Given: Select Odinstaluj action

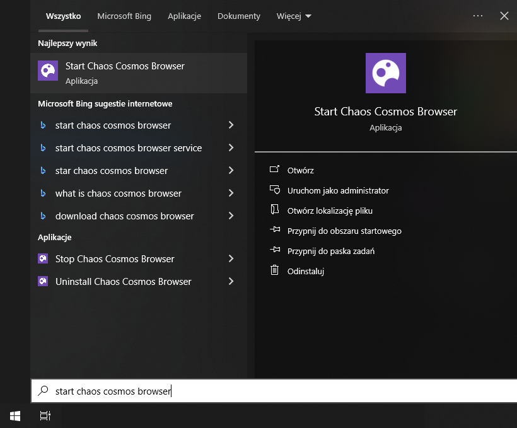Looking at the screenshot, I should (306, 271).
